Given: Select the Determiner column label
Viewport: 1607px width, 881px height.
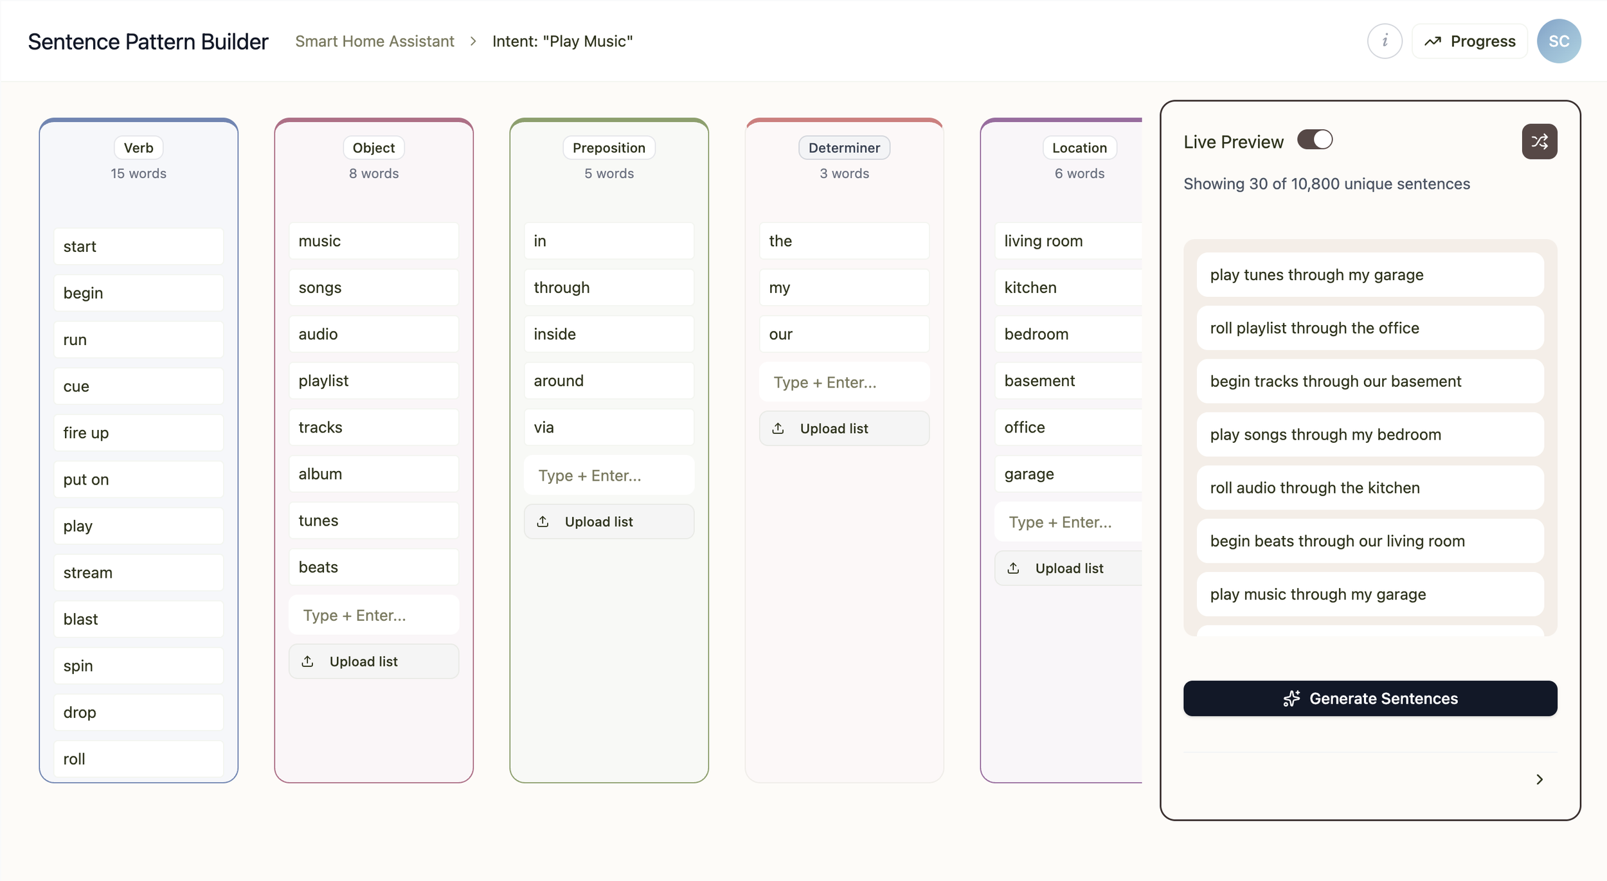Looking at the screenshot, I should click(x=844, y=148).
